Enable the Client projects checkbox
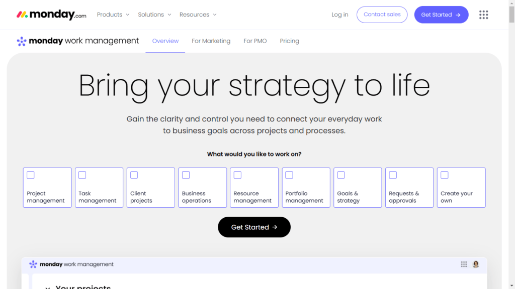Image resolution: width=515 pixels, height=289 pixels. [134, 175]
